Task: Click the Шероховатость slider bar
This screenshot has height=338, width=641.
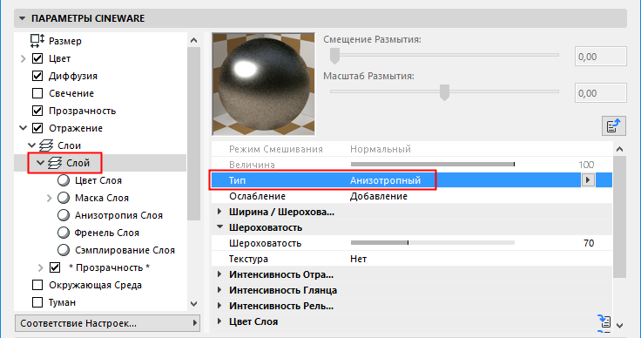Action: coord(433,243)
